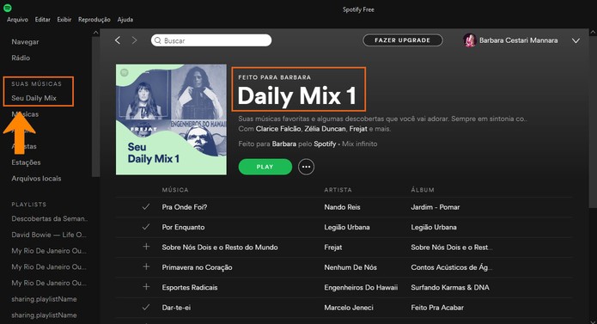Click the main content vertical scrollbar
Screen dimensions: 597x324
point(593,122)
